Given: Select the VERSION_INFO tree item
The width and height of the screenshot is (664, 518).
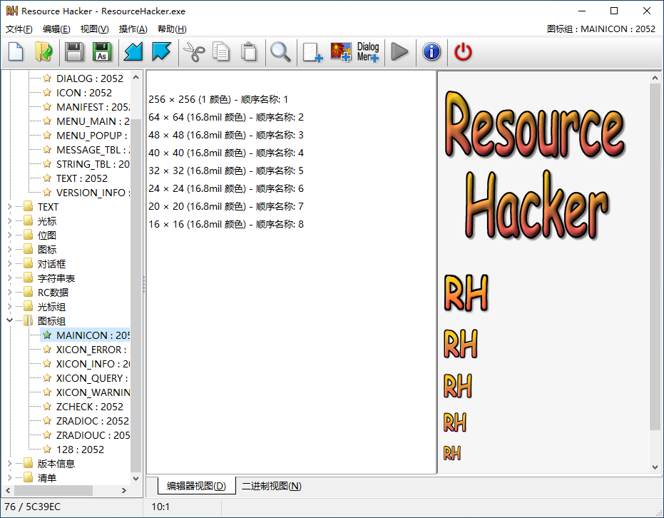Looking at the screenshot, I should [x=86, y=193].
